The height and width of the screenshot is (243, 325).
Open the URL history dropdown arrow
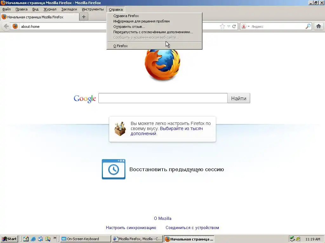pos(229,26)
